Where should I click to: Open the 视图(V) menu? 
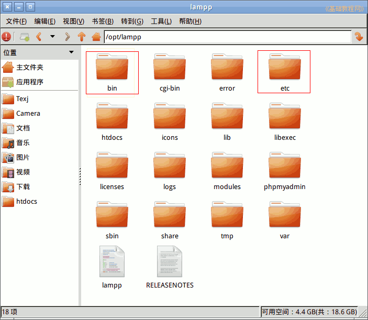73,21
